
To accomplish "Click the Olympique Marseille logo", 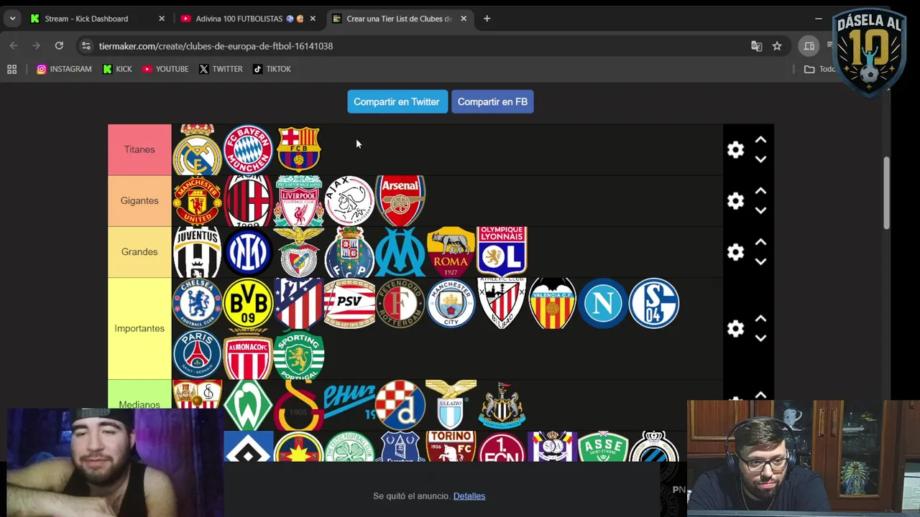I will [x=400, y=251].
